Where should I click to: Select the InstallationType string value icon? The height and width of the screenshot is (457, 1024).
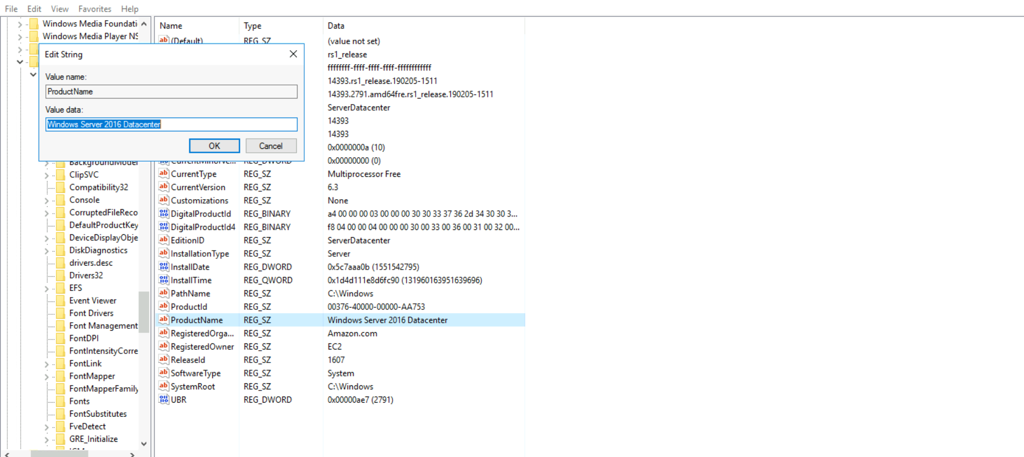[164, 253]
